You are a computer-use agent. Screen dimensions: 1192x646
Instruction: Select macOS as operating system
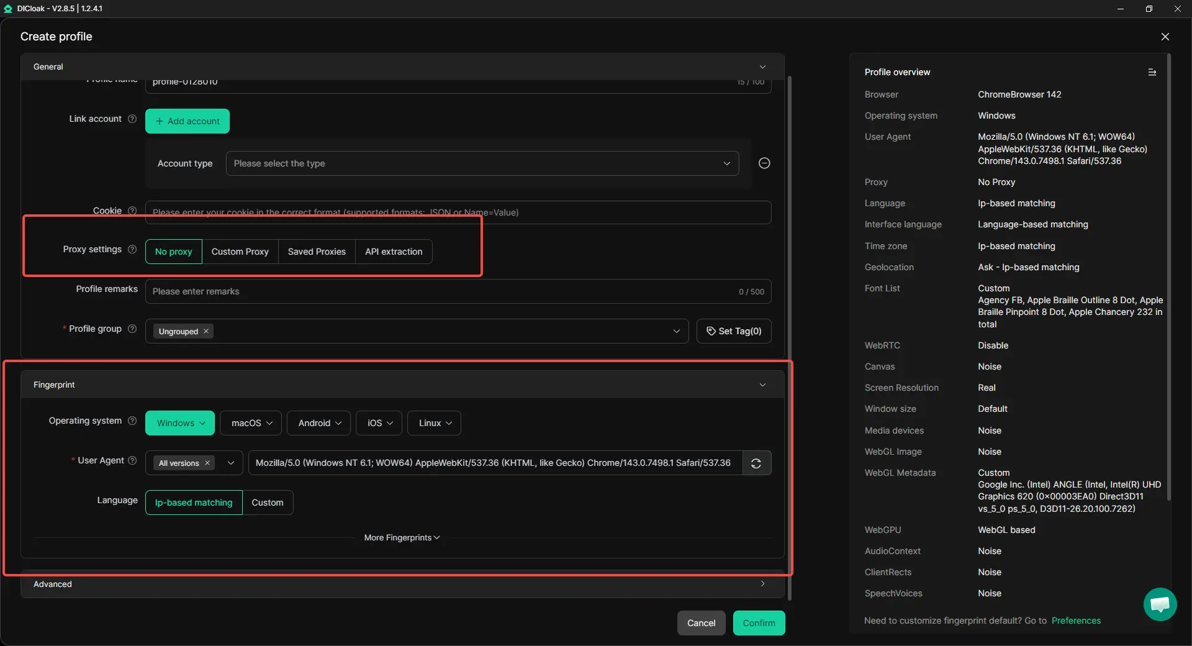click(x=251, y=424)
